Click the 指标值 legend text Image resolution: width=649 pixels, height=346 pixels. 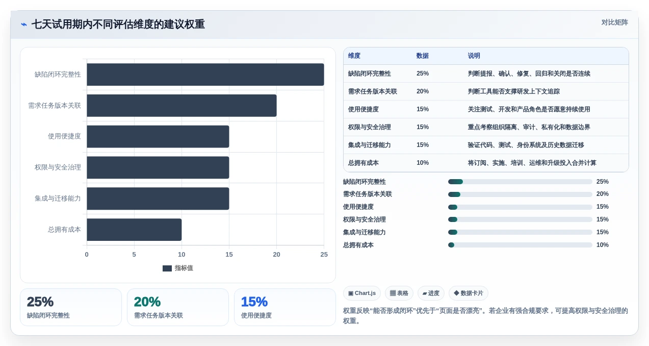[184, 268]
